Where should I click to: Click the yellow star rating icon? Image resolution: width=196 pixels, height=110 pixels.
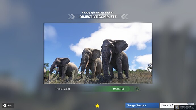coord(97,106)
